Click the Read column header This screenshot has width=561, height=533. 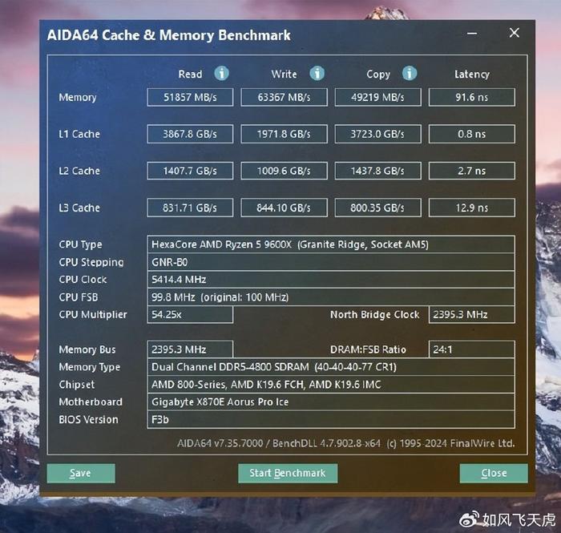click(x=190, y=74)
